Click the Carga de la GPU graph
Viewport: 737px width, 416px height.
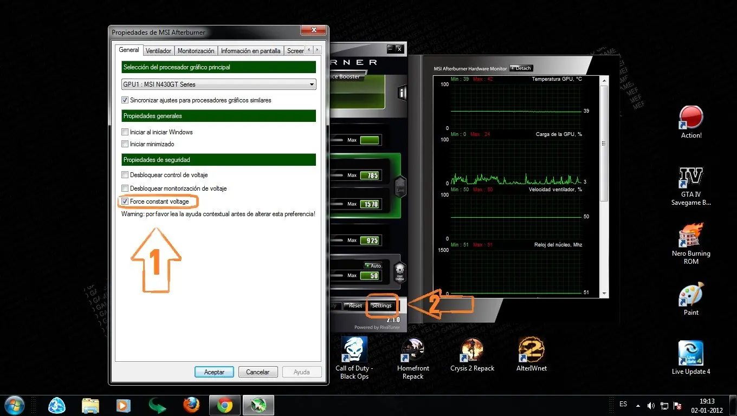[515, 161]
